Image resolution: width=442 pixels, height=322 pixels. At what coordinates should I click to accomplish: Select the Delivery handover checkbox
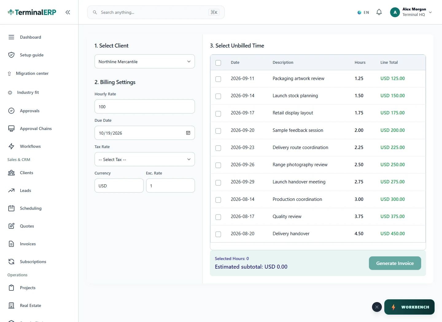tap(218, 234)
